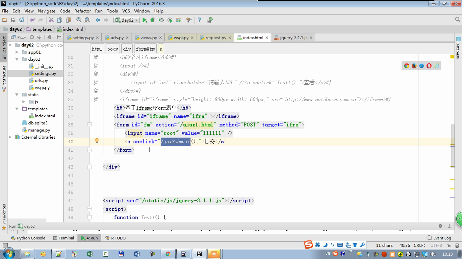Open in Chrome browser icon in editor
Screen dimensions: 462x259
click(407, 66)
